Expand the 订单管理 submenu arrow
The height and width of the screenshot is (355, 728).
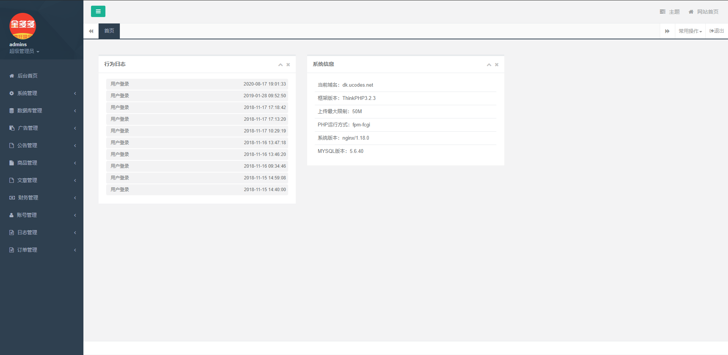(x=75, y=250)
